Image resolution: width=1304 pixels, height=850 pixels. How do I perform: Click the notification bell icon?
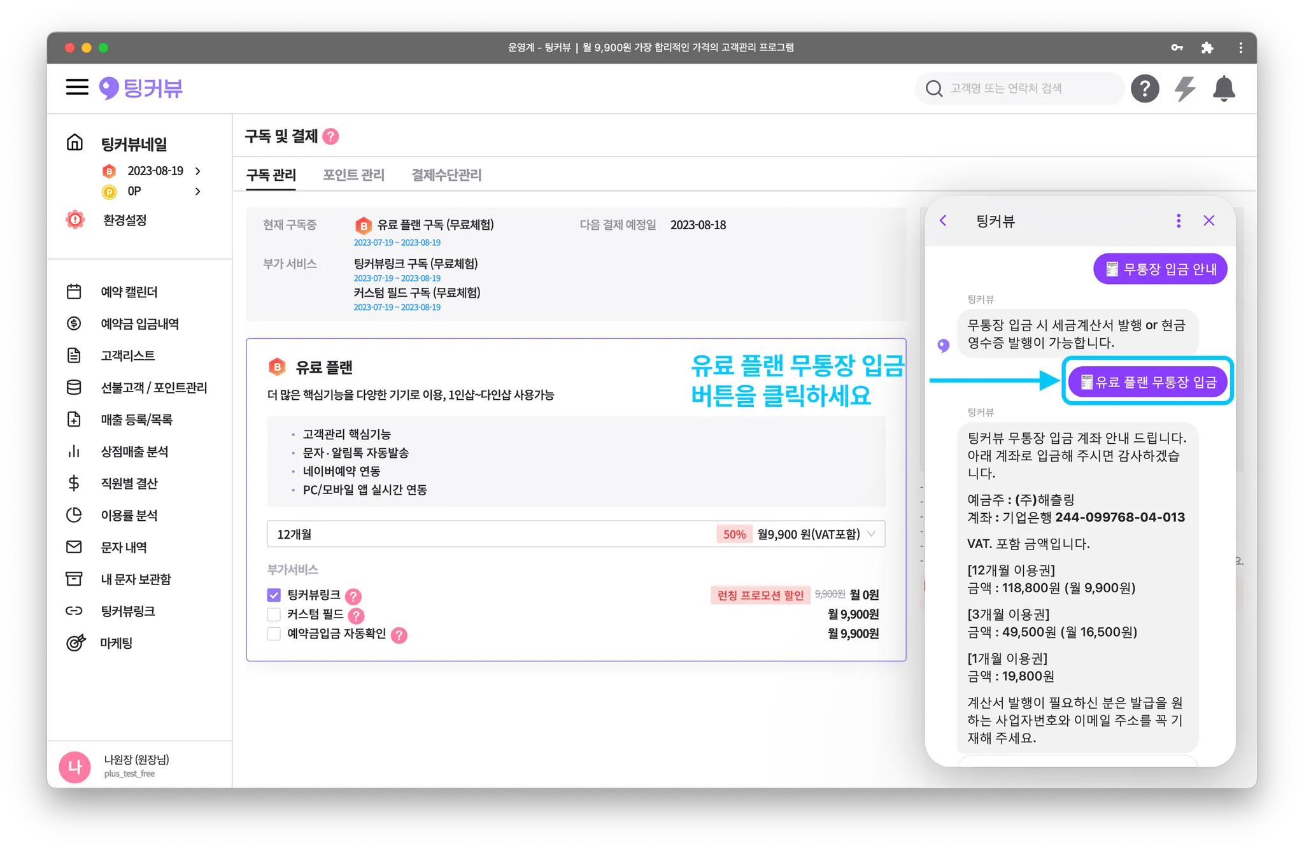(1223, 89)
